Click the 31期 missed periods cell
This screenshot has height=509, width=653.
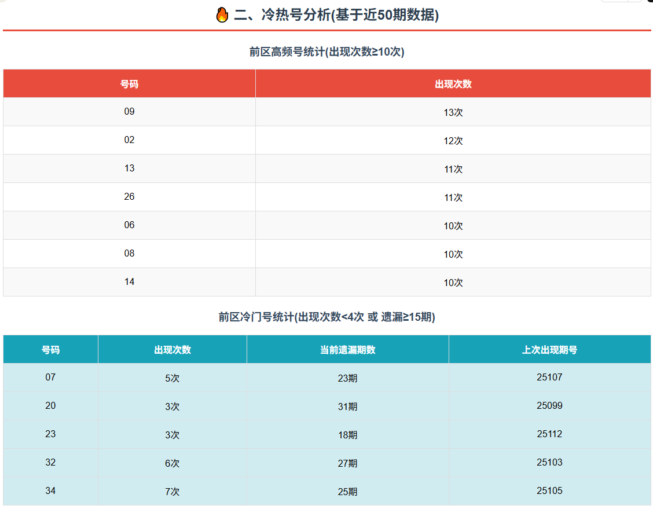tap(347, 407)
